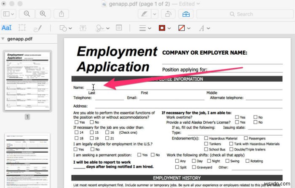Image resolution: width=295 pixels, height=188 pixels.
Task: Check the Graveyard shift box
Action: [194, 167]
